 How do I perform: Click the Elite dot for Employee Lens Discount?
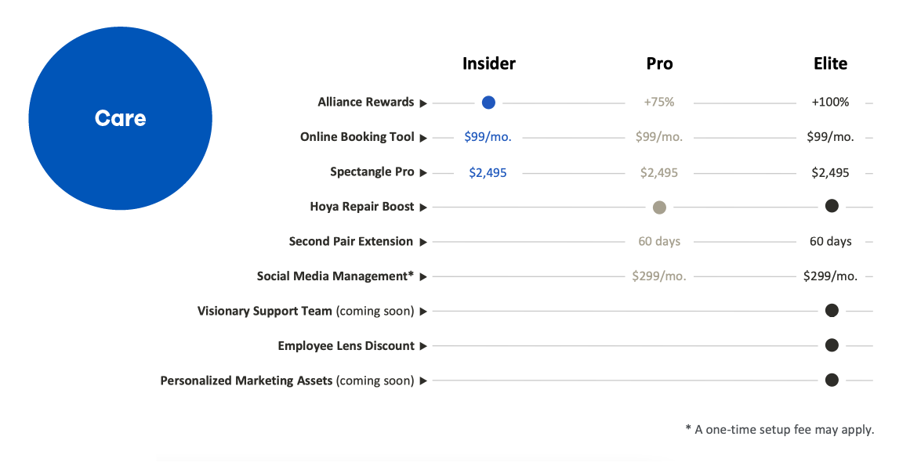tap(832, 345)
